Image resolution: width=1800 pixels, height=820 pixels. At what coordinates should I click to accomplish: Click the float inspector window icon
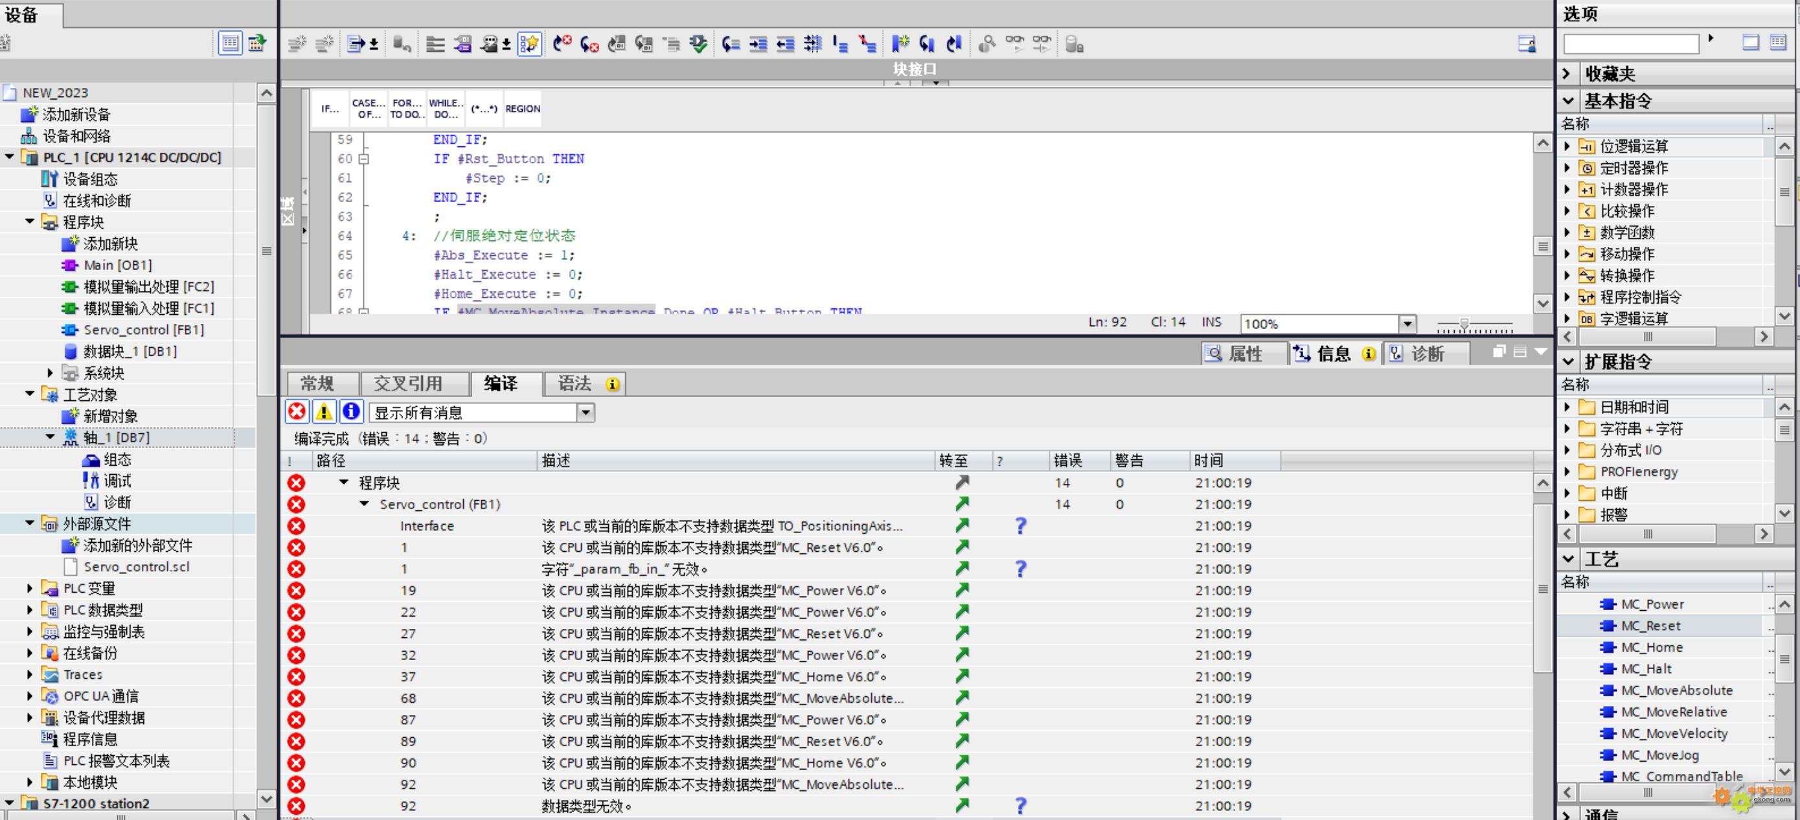pyautogui.click(x=1498, y=352)
